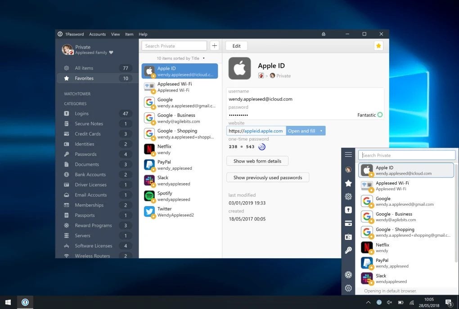Click the lock icon in the title bar
This screenshot has height=309, width=459.
(x=323, y=34)
